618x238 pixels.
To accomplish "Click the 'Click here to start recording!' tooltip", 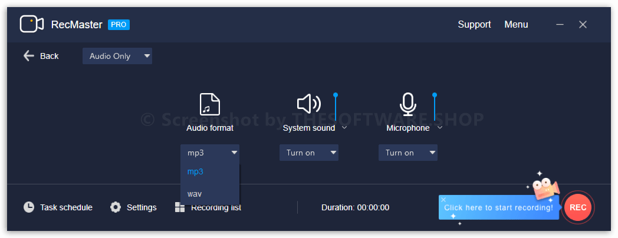I will click(498, 207).
